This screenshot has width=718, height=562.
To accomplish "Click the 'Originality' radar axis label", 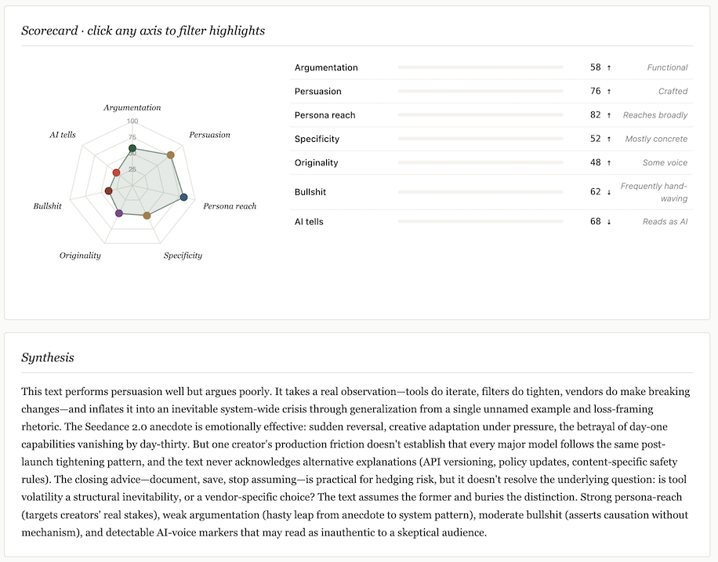I will pos(80,255).
